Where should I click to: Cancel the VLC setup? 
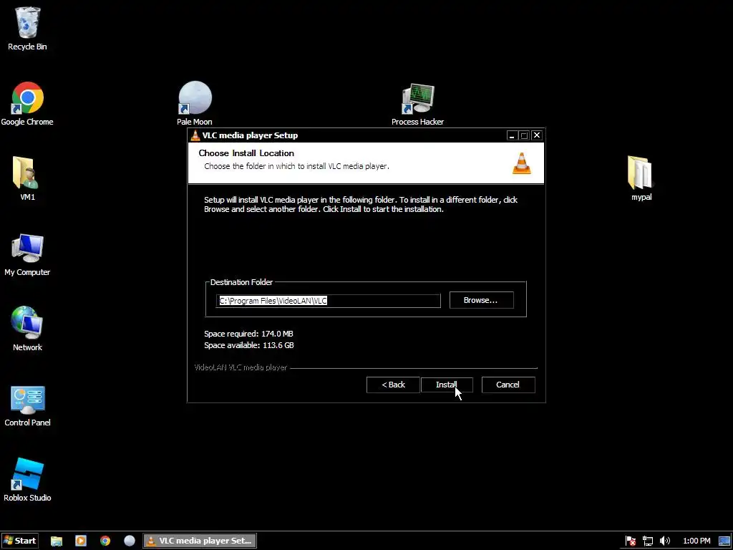pyautogui.click(x=508, y=385)
